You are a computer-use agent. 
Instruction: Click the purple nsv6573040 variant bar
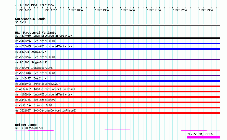tap(117, 76)
